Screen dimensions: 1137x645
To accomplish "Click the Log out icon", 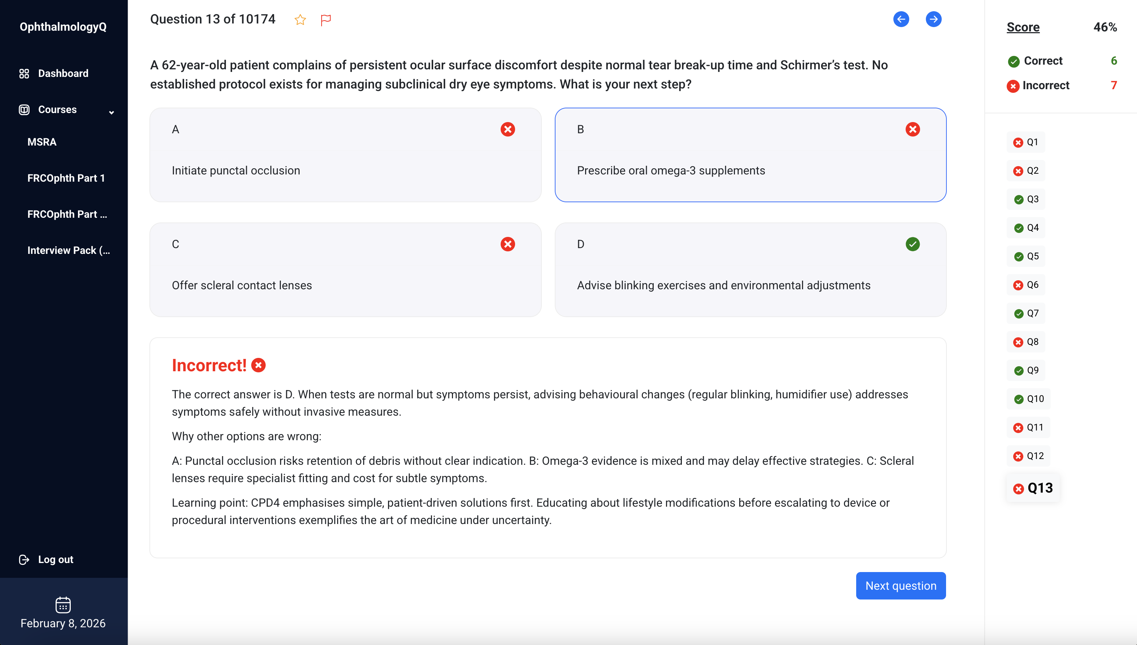I will [24, 559].
